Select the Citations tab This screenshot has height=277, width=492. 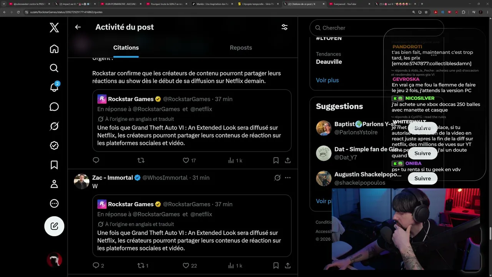coord(126,48)
